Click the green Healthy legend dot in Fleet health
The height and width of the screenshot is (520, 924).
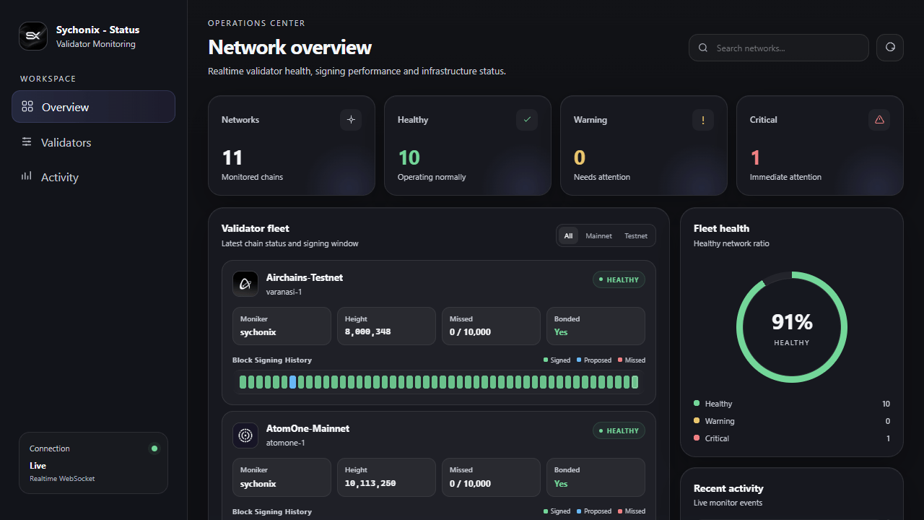click(x=697, y=403)
